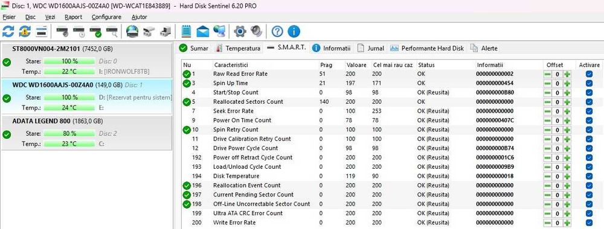Screen dimensions: 604x229
Task: Toggle Activare checkbox for Spin Up Time
Action: click(x=589, y=83)
